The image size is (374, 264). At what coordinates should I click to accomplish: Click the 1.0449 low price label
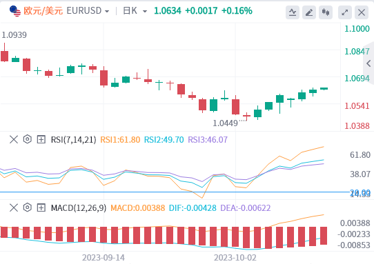tap(225, 123)
